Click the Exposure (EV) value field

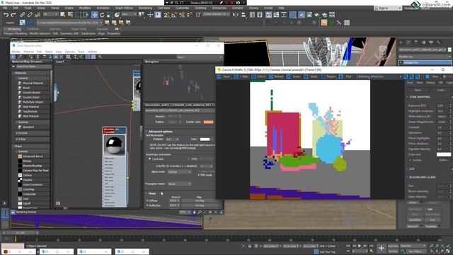coord(442,106)
